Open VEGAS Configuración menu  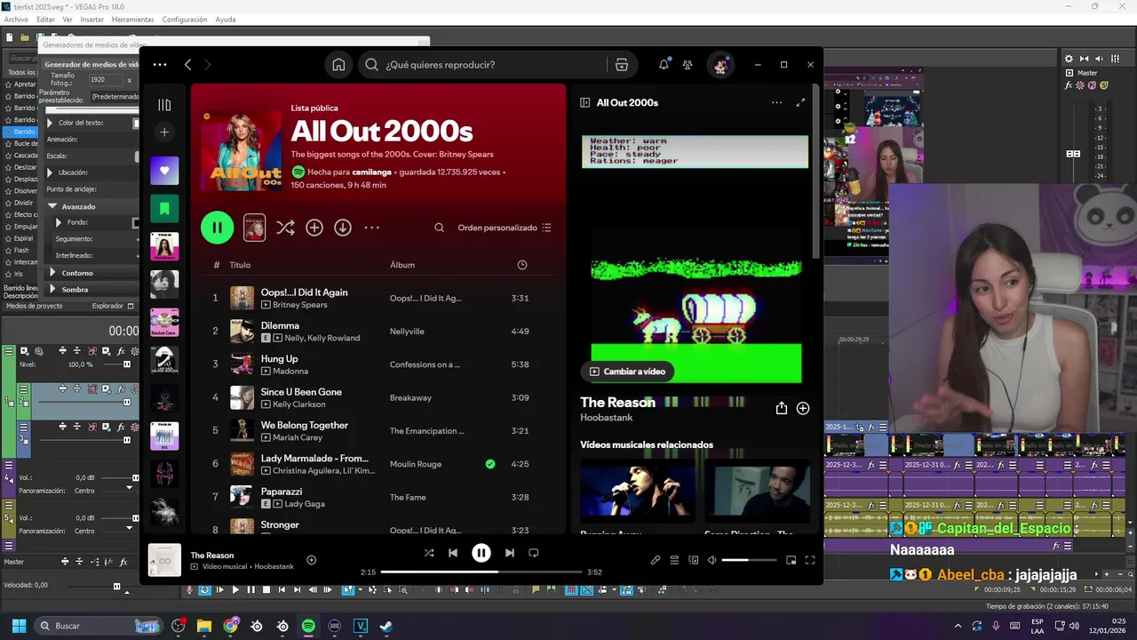tap(185, 20)
